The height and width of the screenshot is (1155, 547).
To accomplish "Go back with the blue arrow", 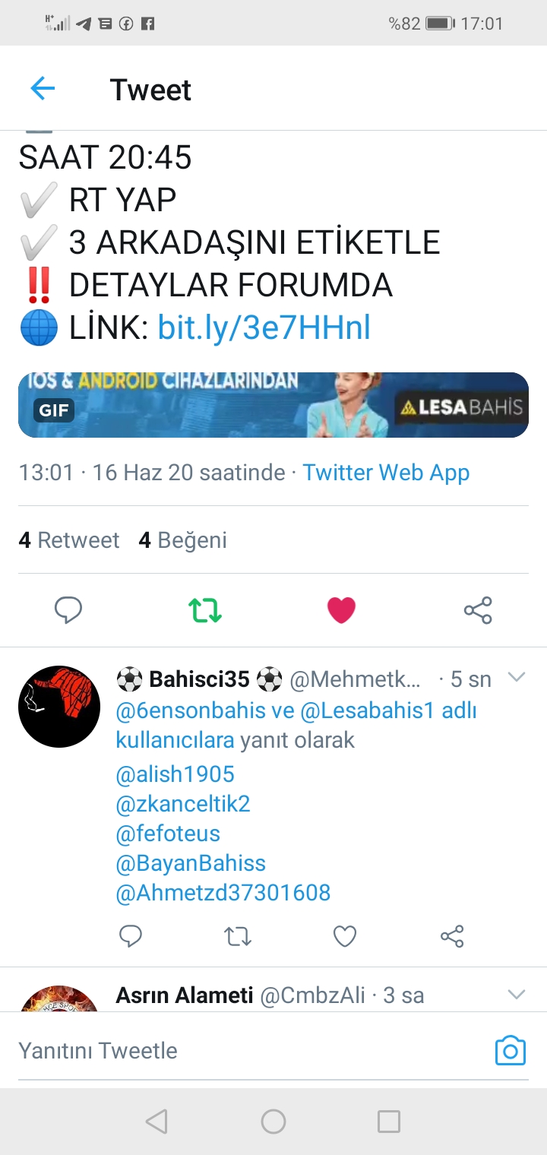I will click(43, 89).
